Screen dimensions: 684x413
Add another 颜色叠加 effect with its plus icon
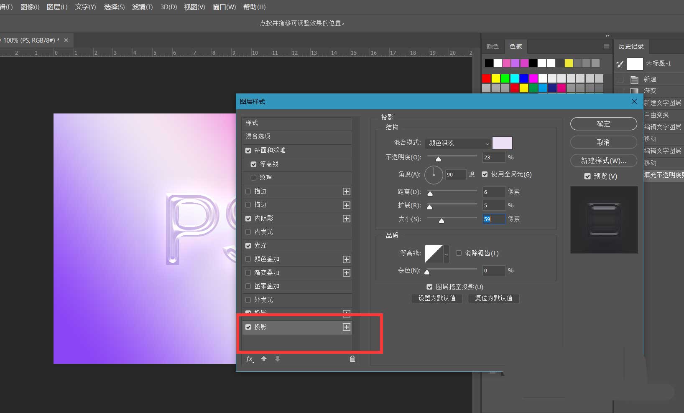(x=347, y=259)
